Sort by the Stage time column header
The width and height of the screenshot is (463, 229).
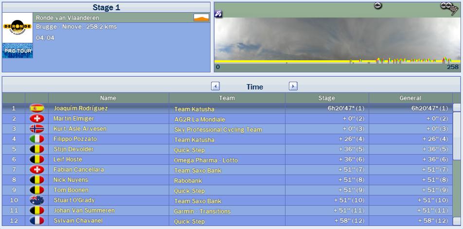(326, 98)
